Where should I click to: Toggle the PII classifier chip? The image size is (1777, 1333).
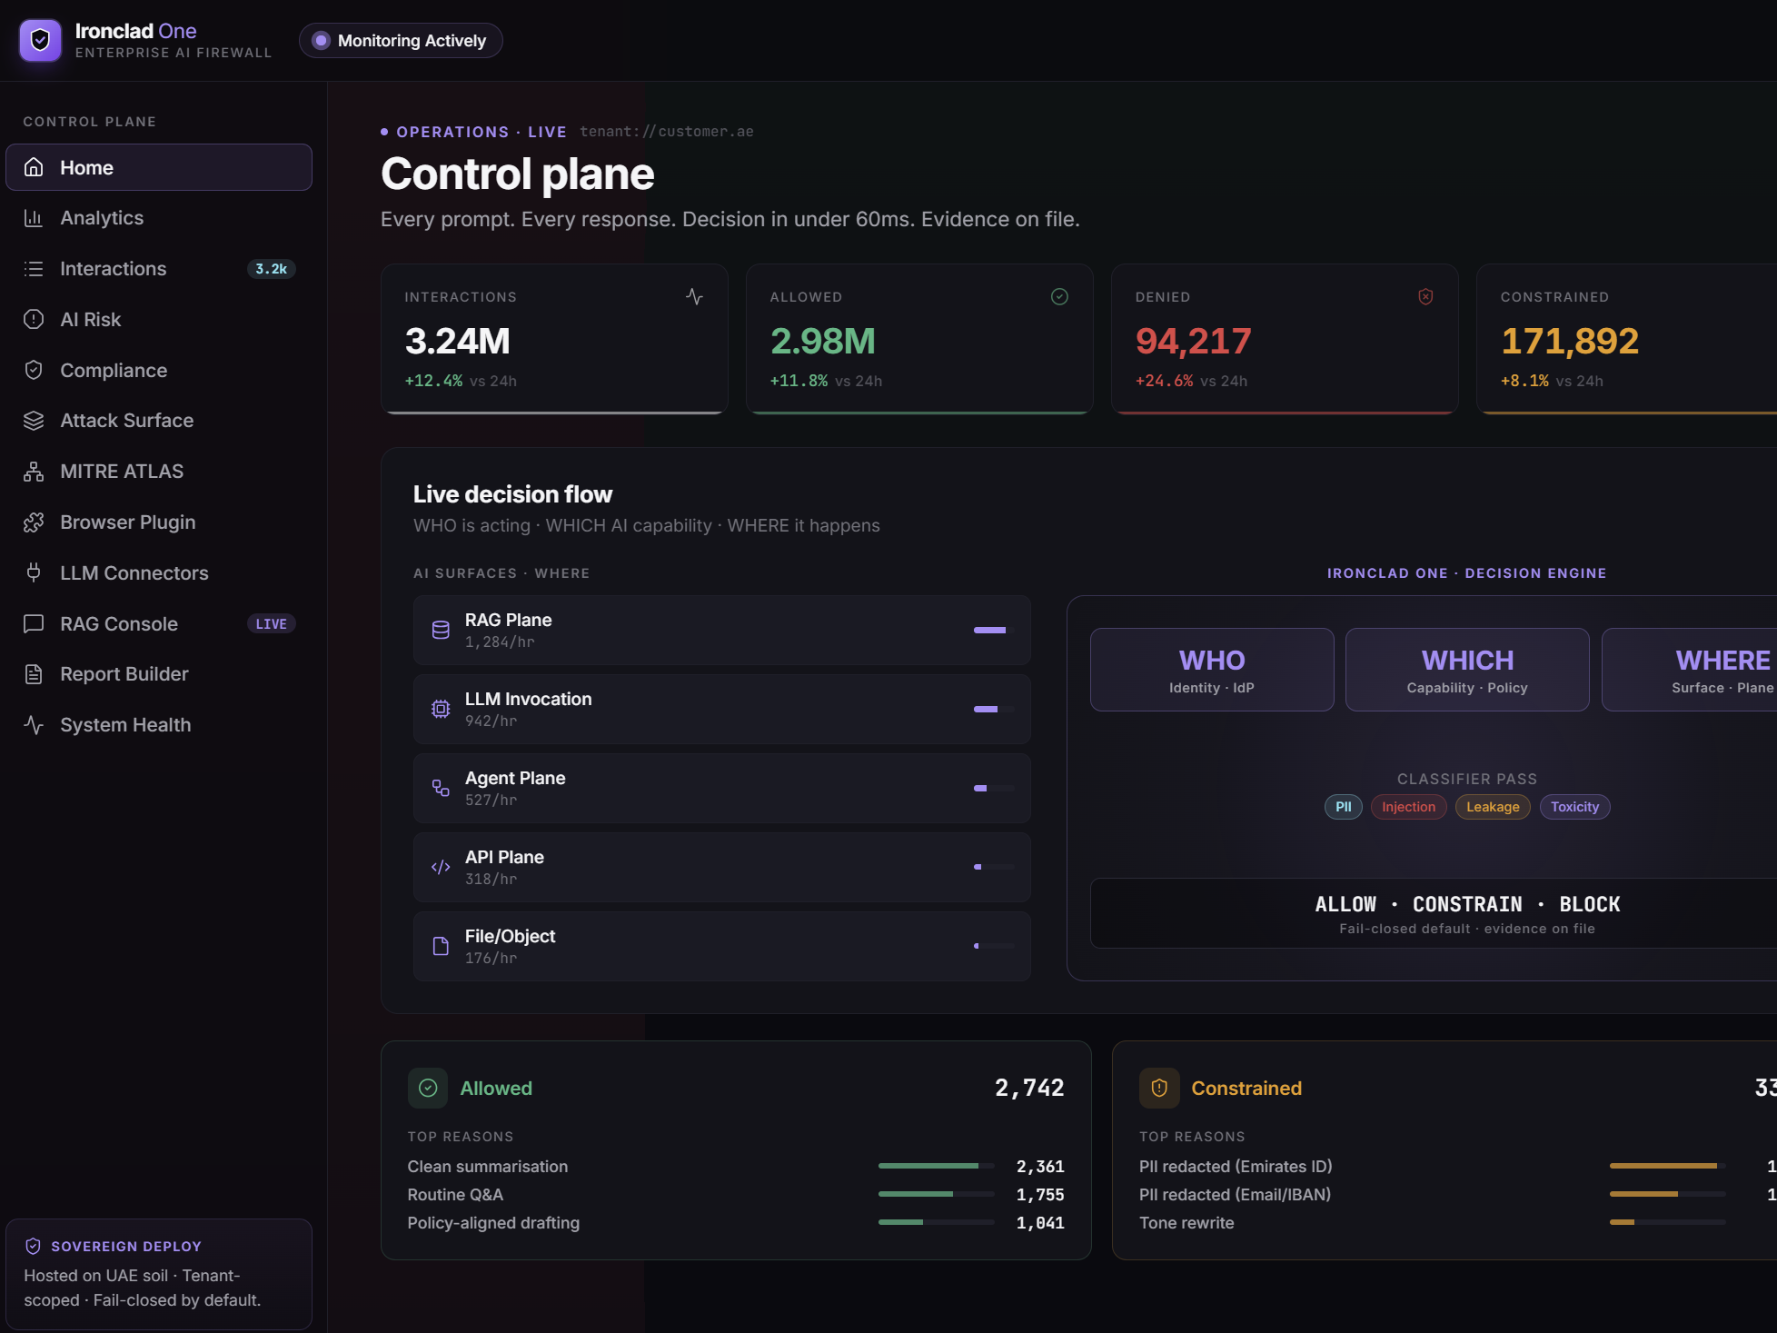(x=1343, y=807)
